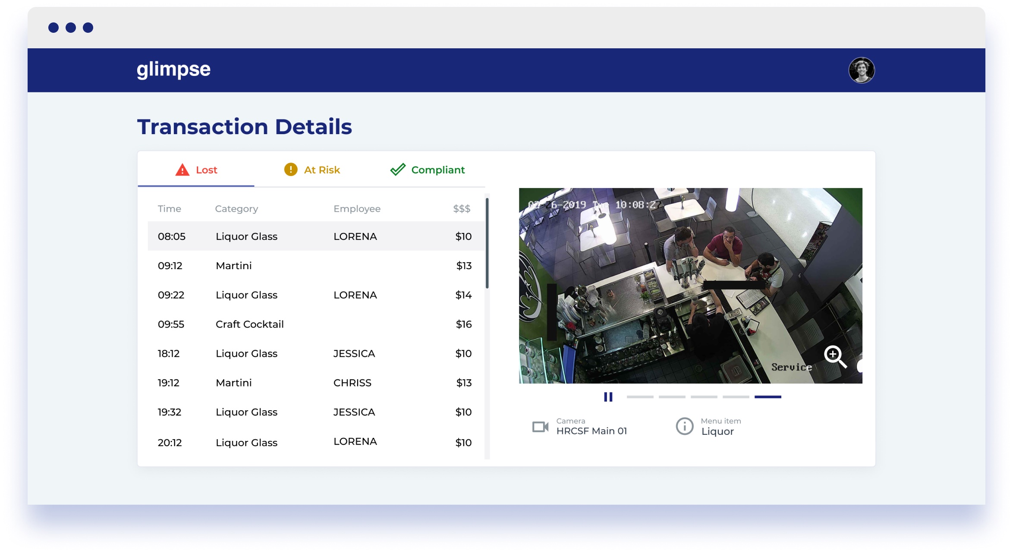Switch to the At Risk tab
This screenshot has height=553, width=1013.
point(312,170)
